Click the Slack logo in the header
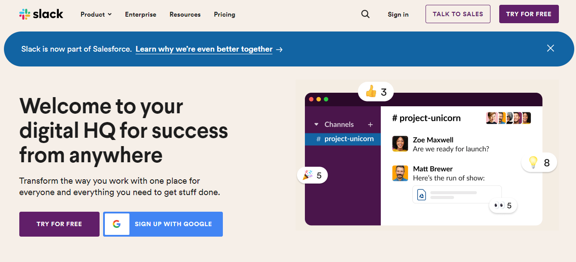 41,14
